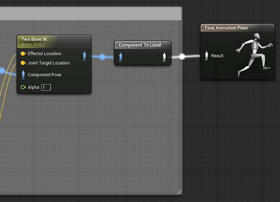Click the Component Pose input pin icon

click(x=23, y=75)
